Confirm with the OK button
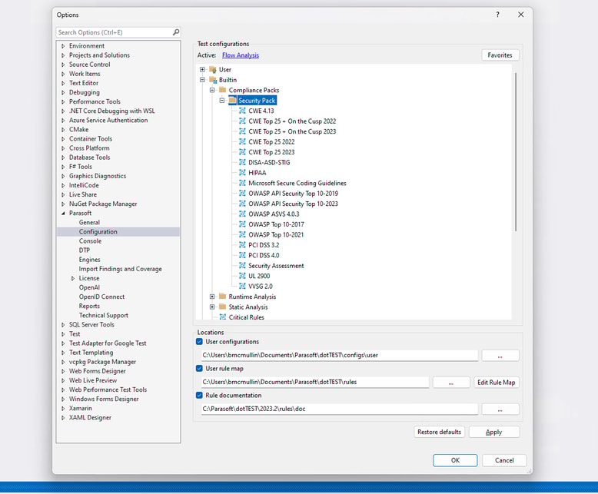The height and width of the screenshot is (494, 598). click(455, 460)
